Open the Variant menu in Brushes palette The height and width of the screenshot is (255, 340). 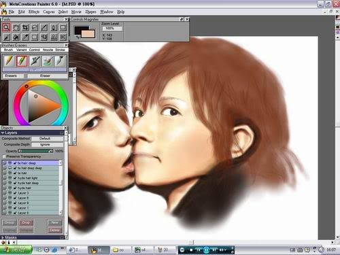pos(22,50)
